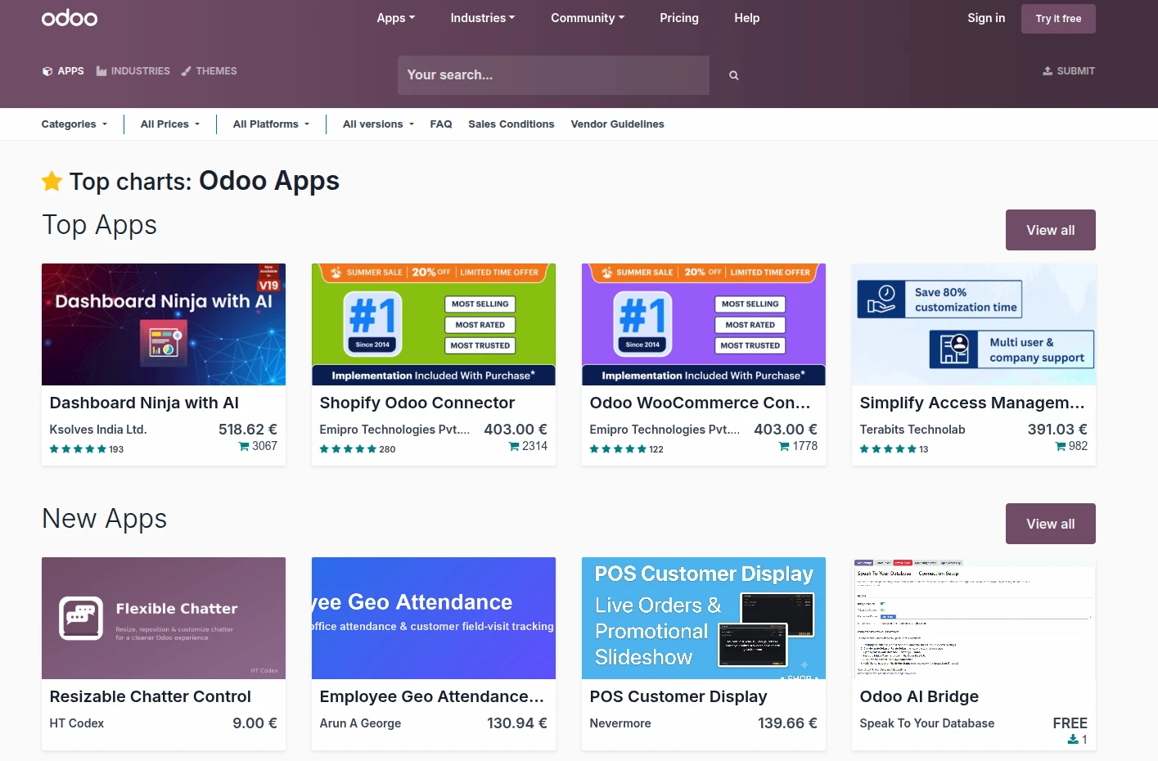
Task: Click the Odoo logo
Action: point(70,18)
